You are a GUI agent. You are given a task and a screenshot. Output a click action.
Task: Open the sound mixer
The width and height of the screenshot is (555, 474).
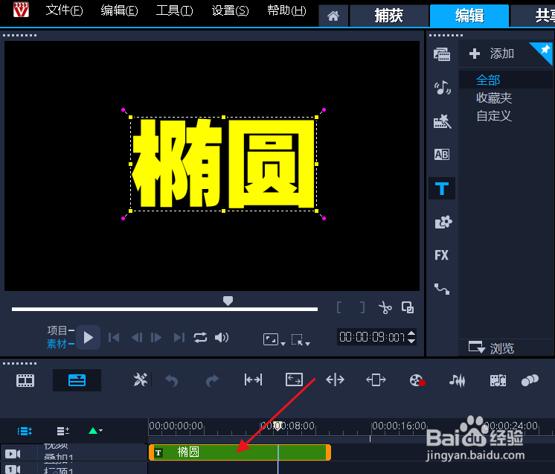tap(457, 380)
